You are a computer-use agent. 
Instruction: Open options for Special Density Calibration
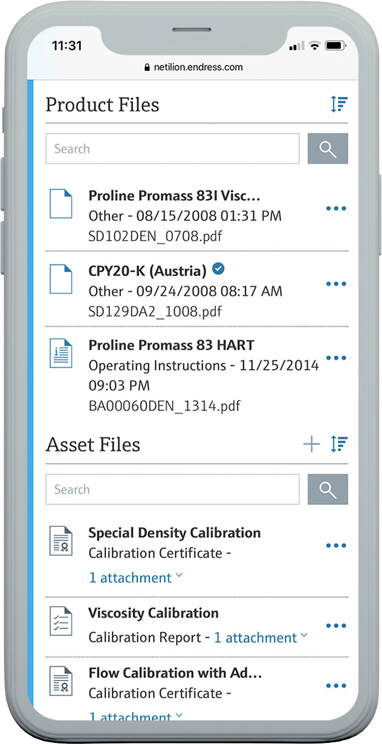[x=335, y=546]
